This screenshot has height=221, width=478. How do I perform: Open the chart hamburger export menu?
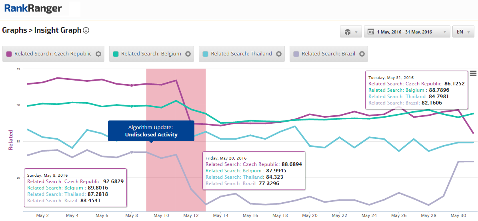point(473,73)
